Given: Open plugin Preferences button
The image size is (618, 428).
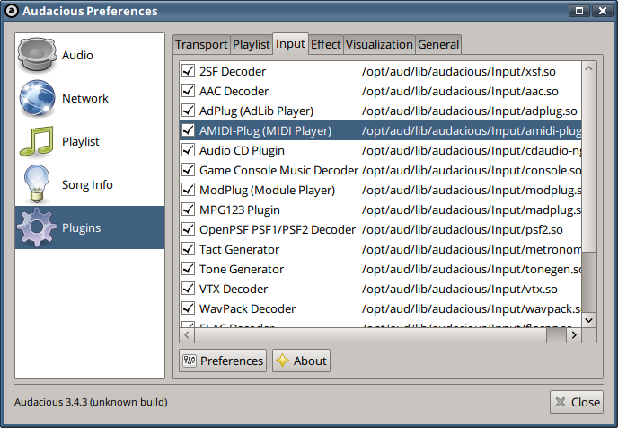Looking at the screenshot, I should (x=223, y=361).
